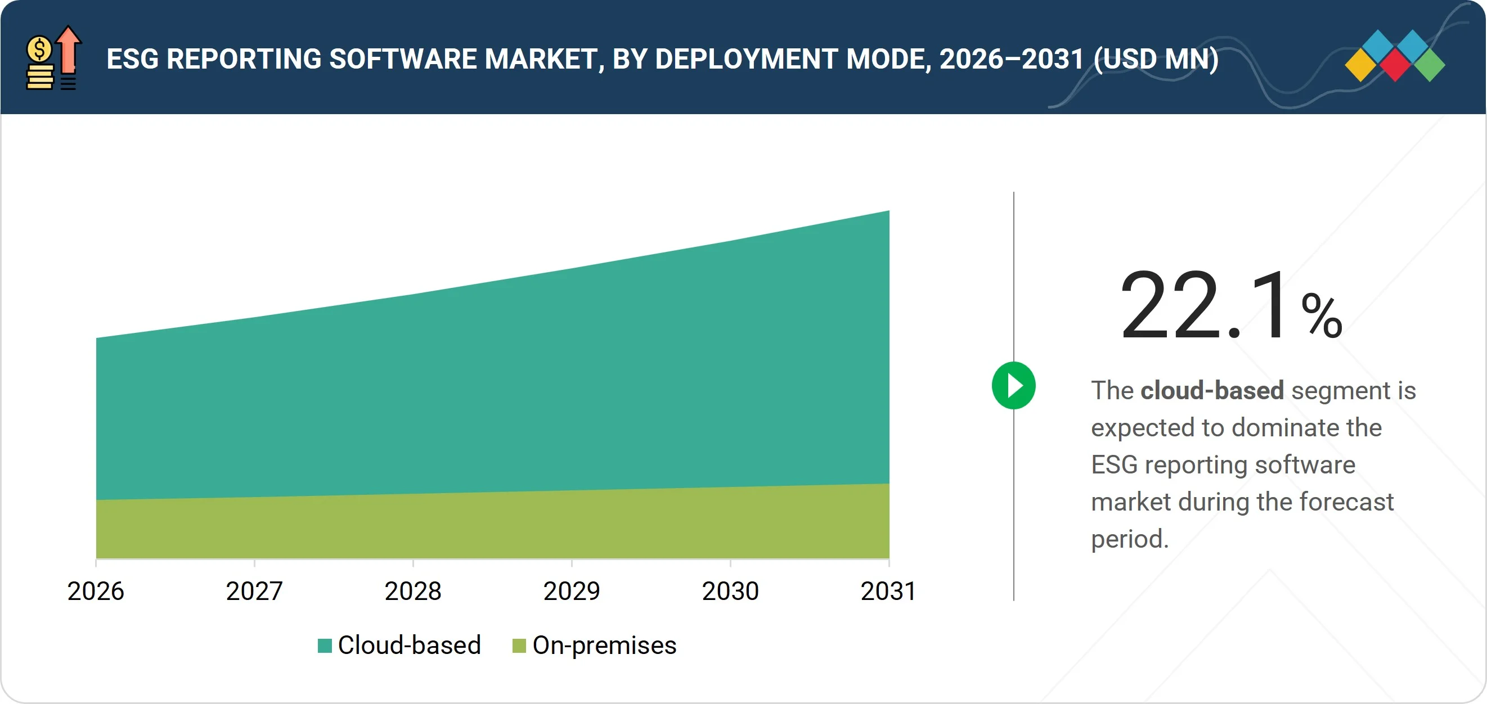Screen dimensions: 1487x704
Task: Click the 2026 axis label
Action: (96, 591)
